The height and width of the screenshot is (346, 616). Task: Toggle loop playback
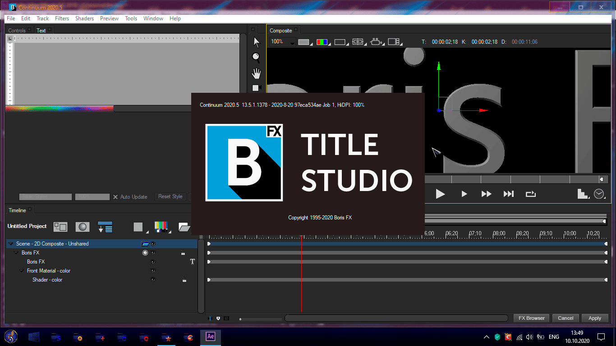pos(531,194)
